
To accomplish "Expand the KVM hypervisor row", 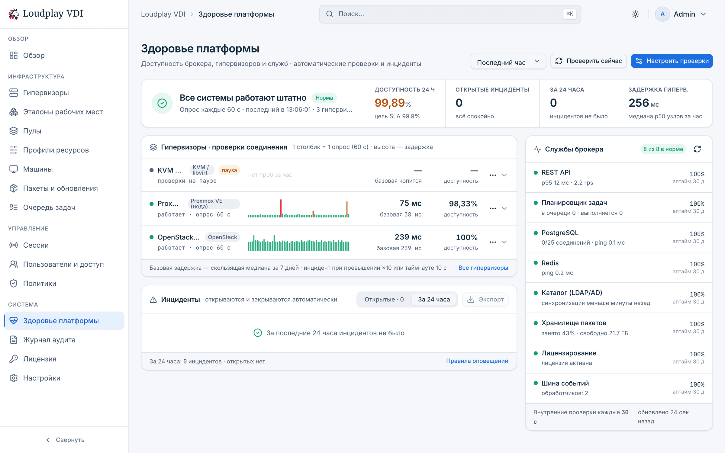I will tap(504, 175).
